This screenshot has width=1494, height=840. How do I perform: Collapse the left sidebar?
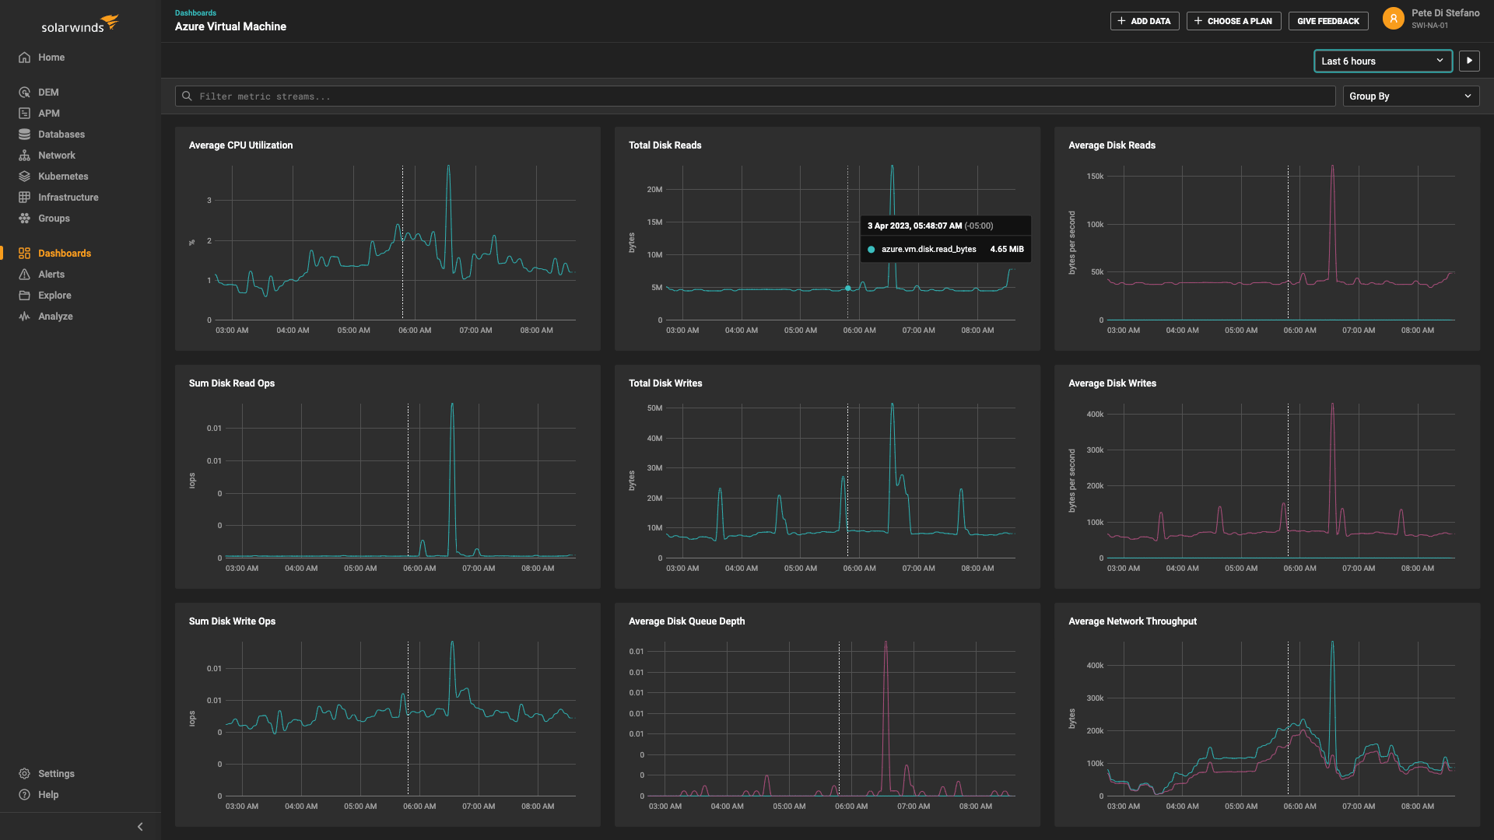[140, 826]
